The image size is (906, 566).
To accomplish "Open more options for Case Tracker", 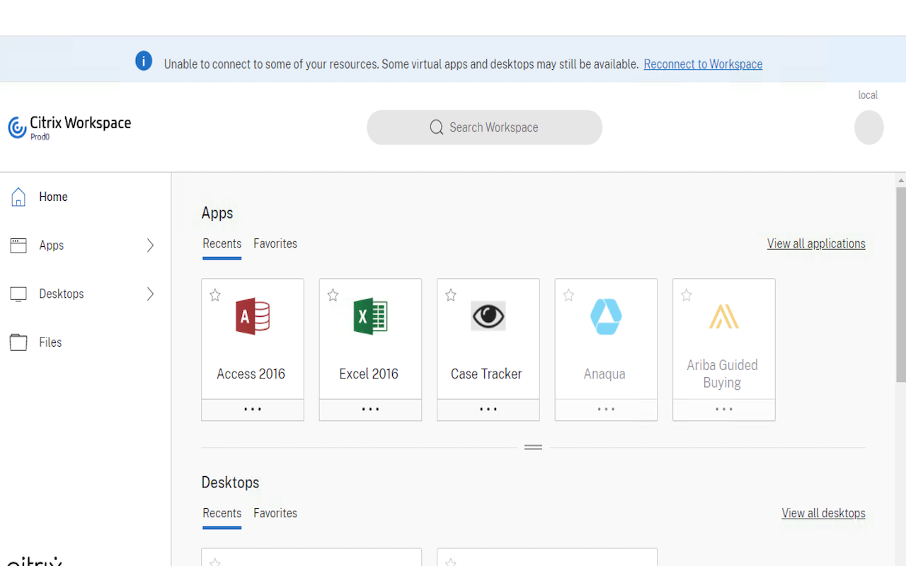I will pyautogui.click(x=488, y=409).
